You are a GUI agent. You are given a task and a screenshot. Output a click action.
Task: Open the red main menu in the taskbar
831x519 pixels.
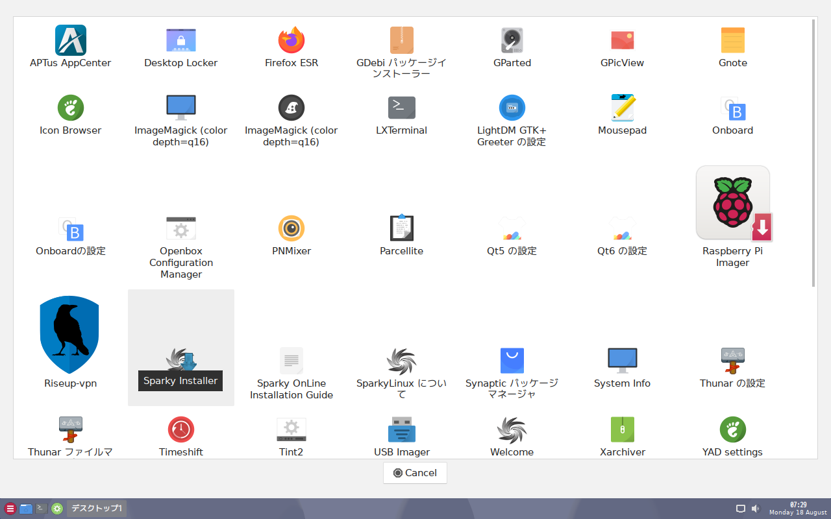click(x=10, y=509)
